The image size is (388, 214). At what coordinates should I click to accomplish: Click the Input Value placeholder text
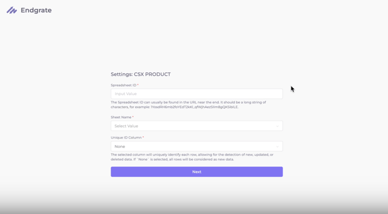[126, 94]
